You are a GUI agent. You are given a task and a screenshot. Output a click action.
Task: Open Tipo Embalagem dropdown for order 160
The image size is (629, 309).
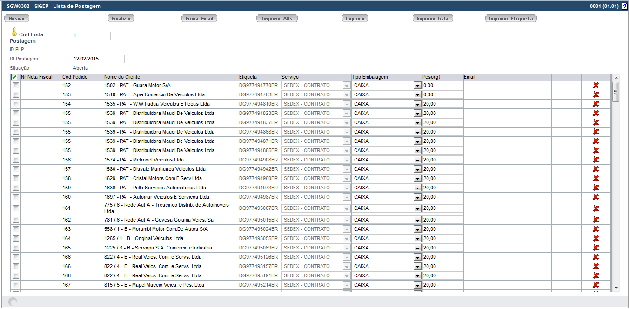(417, 197)
